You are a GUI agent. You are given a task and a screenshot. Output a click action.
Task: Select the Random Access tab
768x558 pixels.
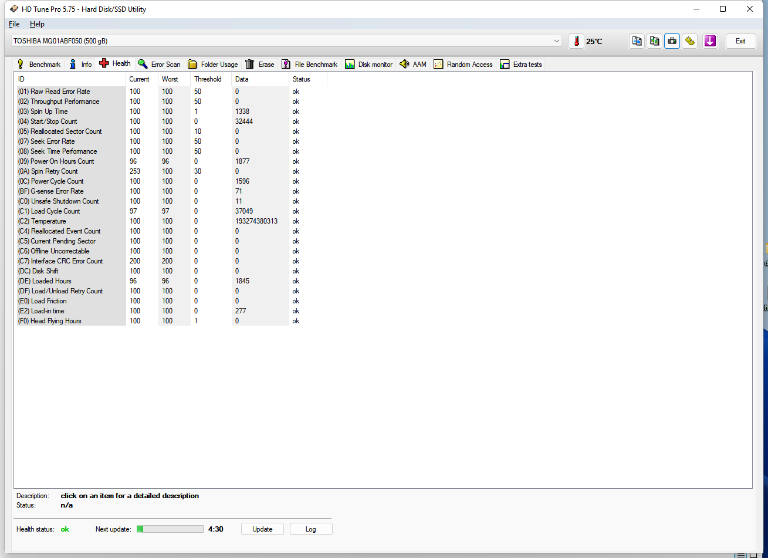tap(463, 65)
